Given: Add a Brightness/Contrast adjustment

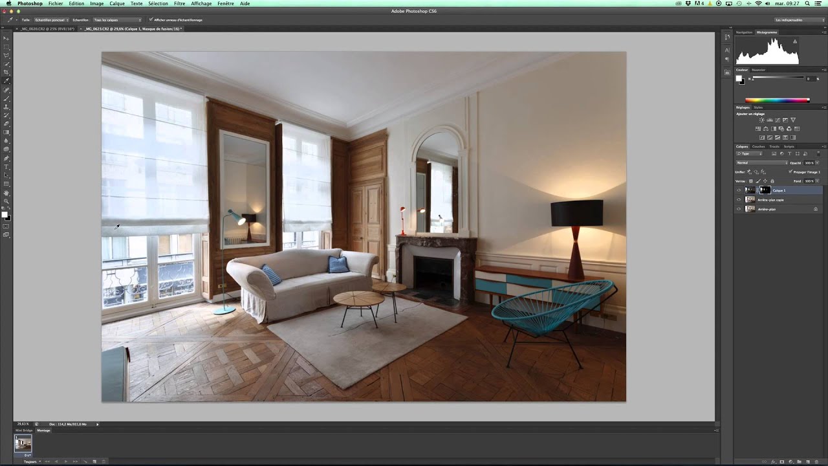Looking at the screenshot, I should pyautogui.click(x=762, y=120).
